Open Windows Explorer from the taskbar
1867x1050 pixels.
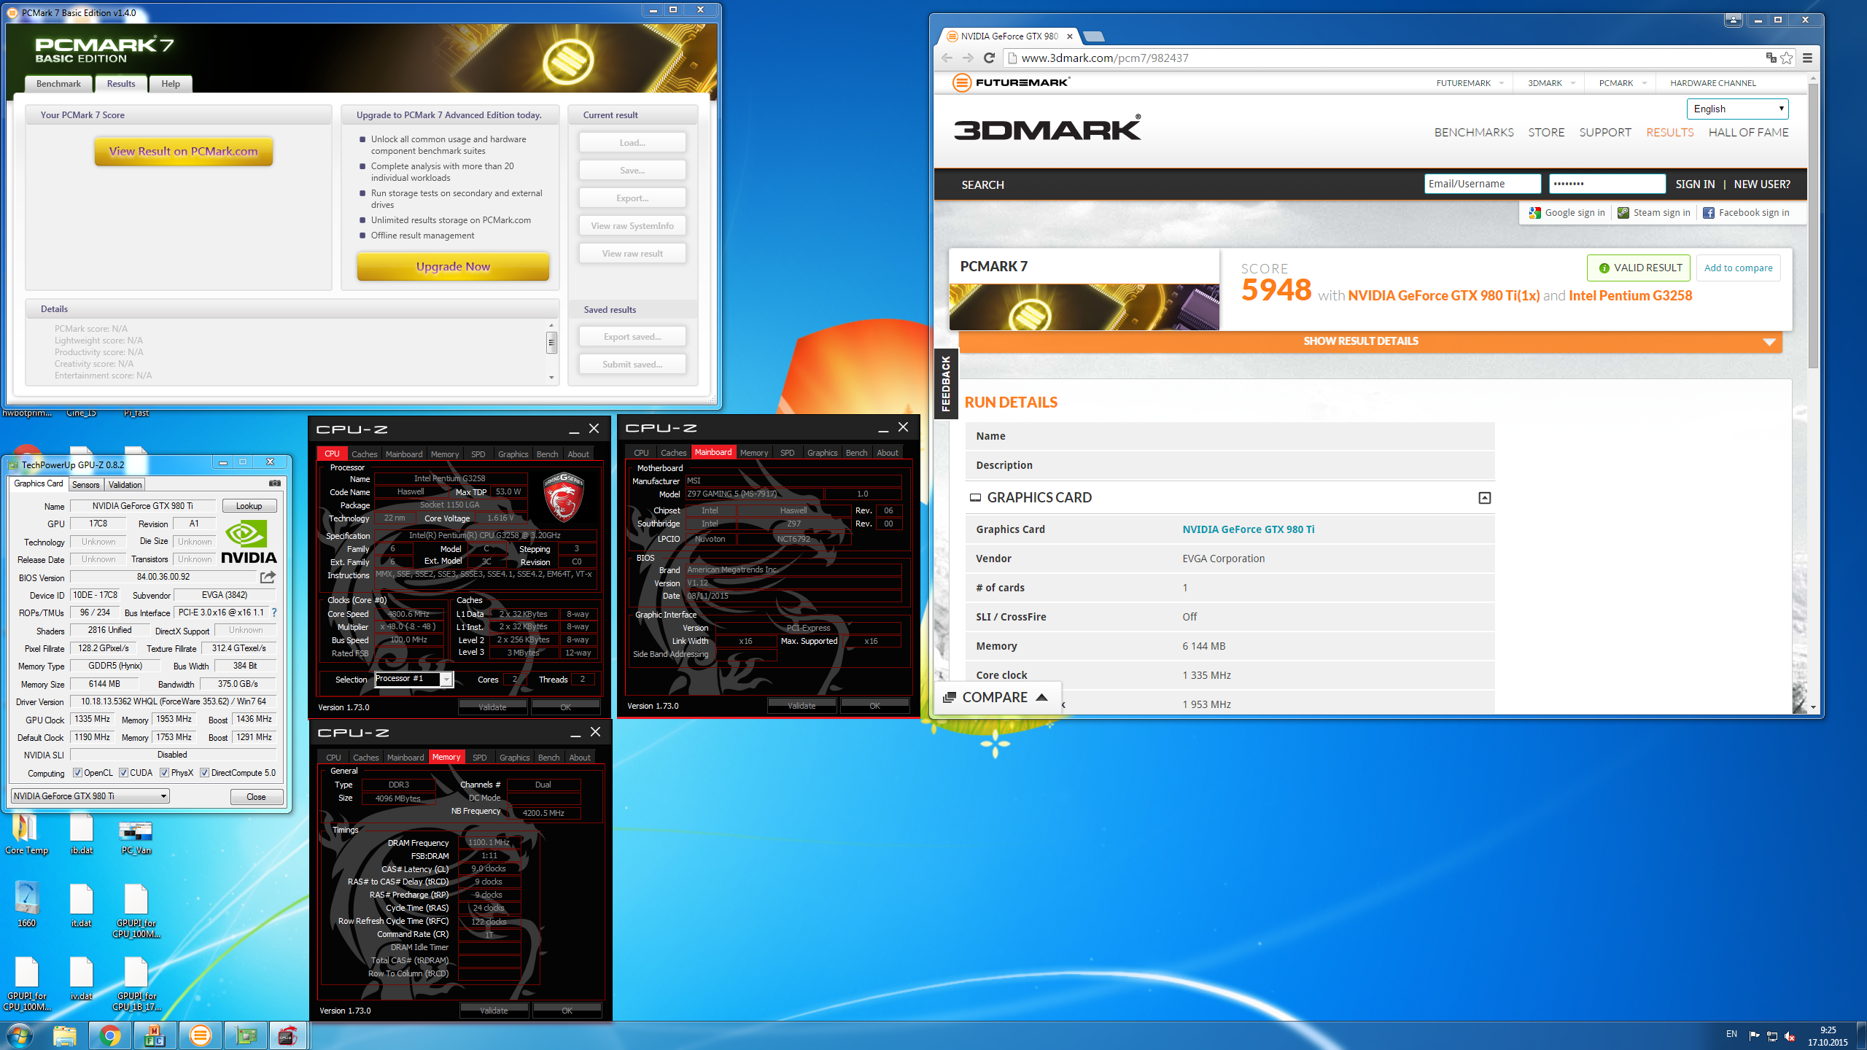[64, 1035]
